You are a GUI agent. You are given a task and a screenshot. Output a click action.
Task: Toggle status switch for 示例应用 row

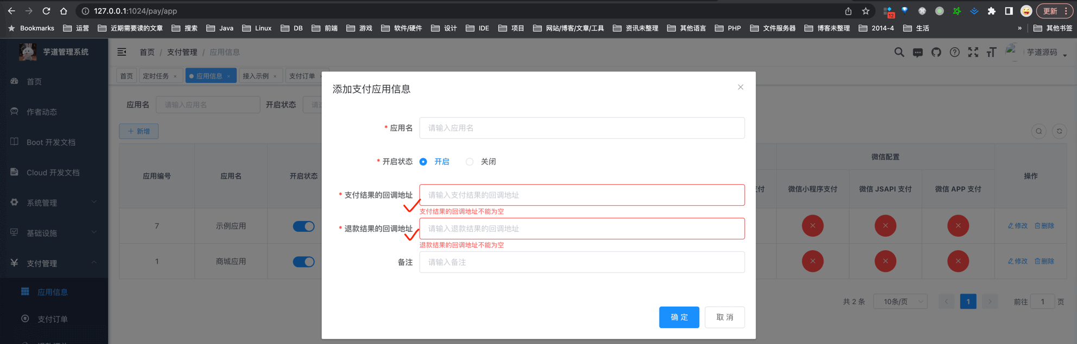tap(303, 226)
